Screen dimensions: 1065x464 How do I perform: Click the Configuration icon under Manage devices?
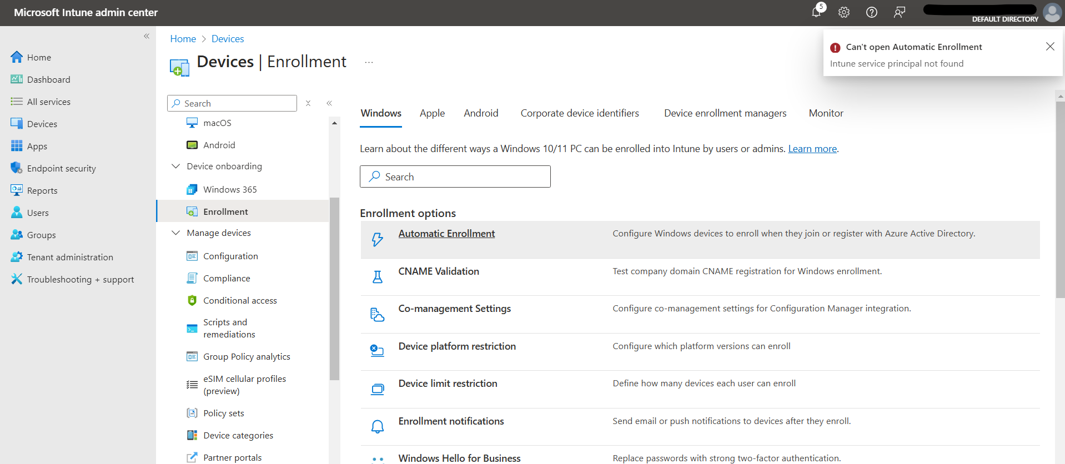click(192, 256)
